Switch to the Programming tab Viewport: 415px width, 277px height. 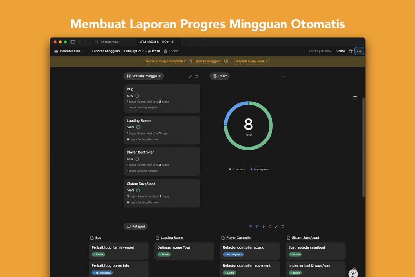(109, 42)
